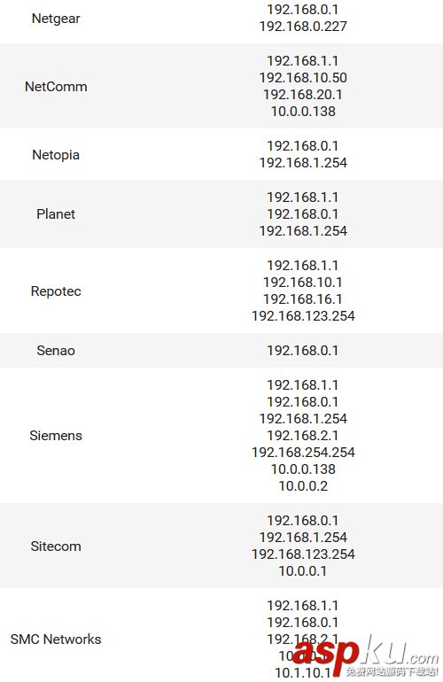This screenshot has height=682, width=443.
Task: Click Senao address 192.168.0.1
Action: click(303, 351)
